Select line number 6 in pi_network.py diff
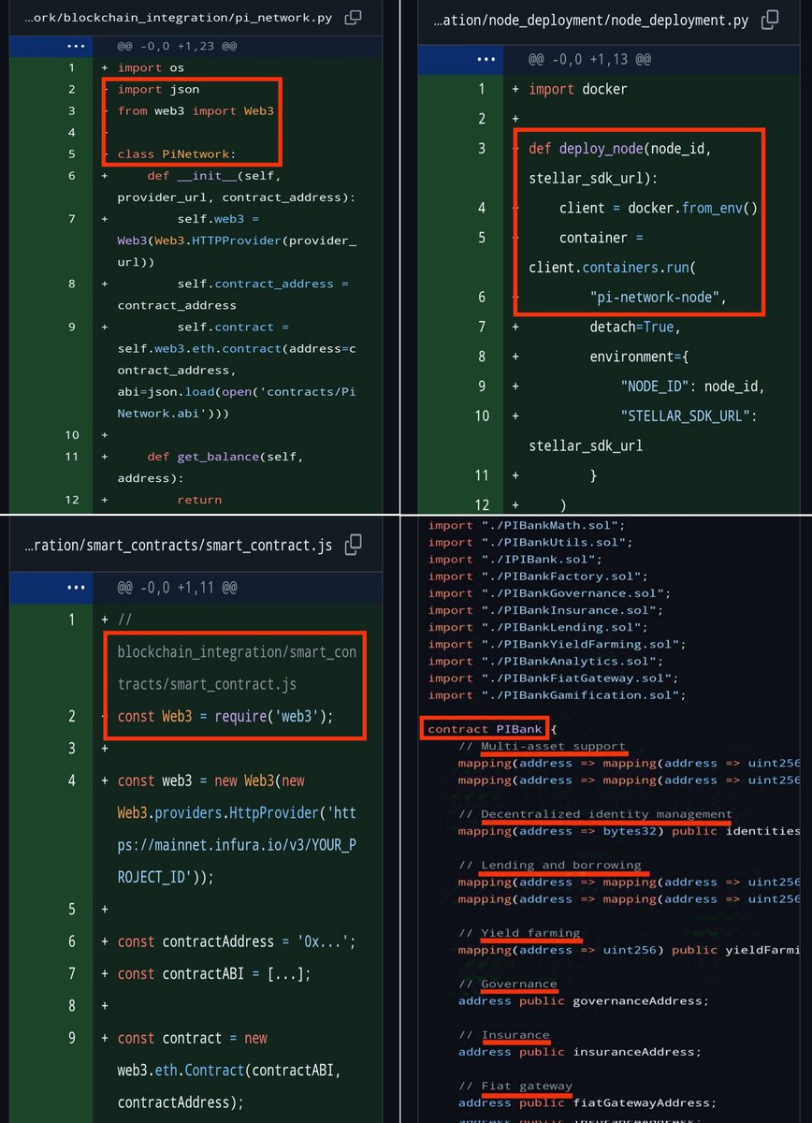This screenshot has height=1123, width=812. [x=71, y=176]
